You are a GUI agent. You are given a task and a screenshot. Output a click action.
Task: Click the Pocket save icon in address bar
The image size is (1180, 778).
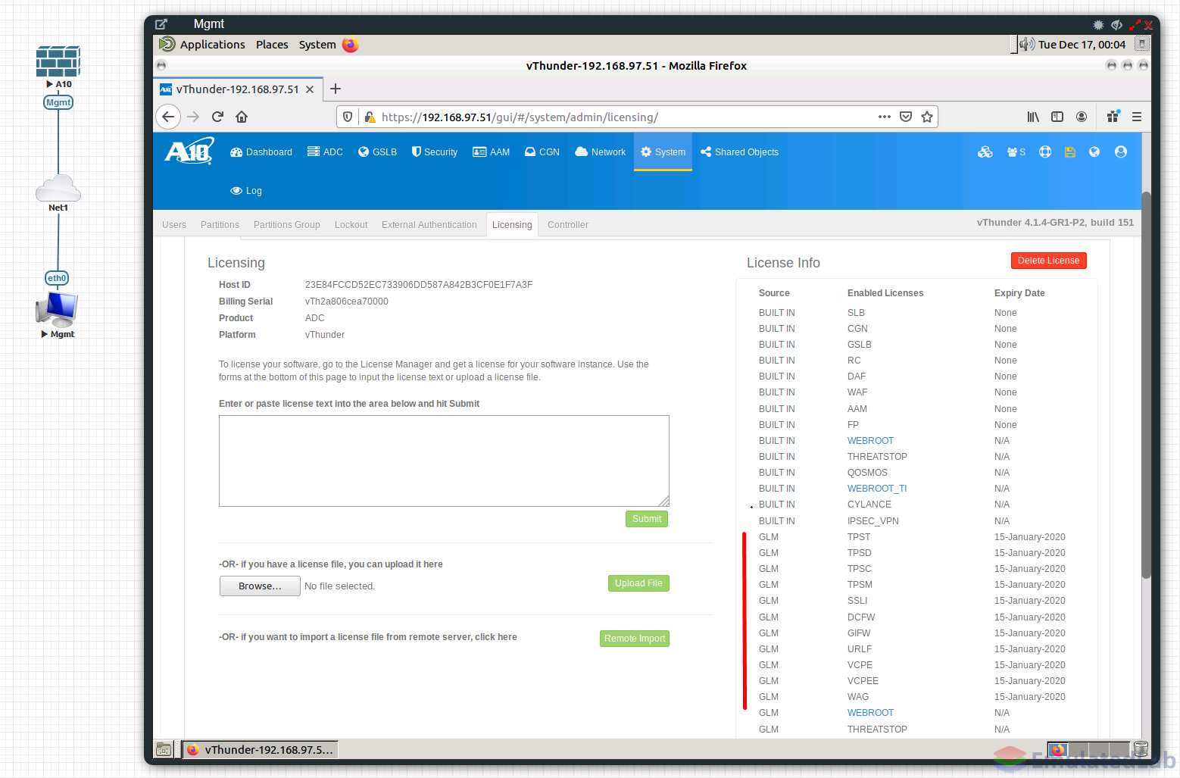(905, 117)
